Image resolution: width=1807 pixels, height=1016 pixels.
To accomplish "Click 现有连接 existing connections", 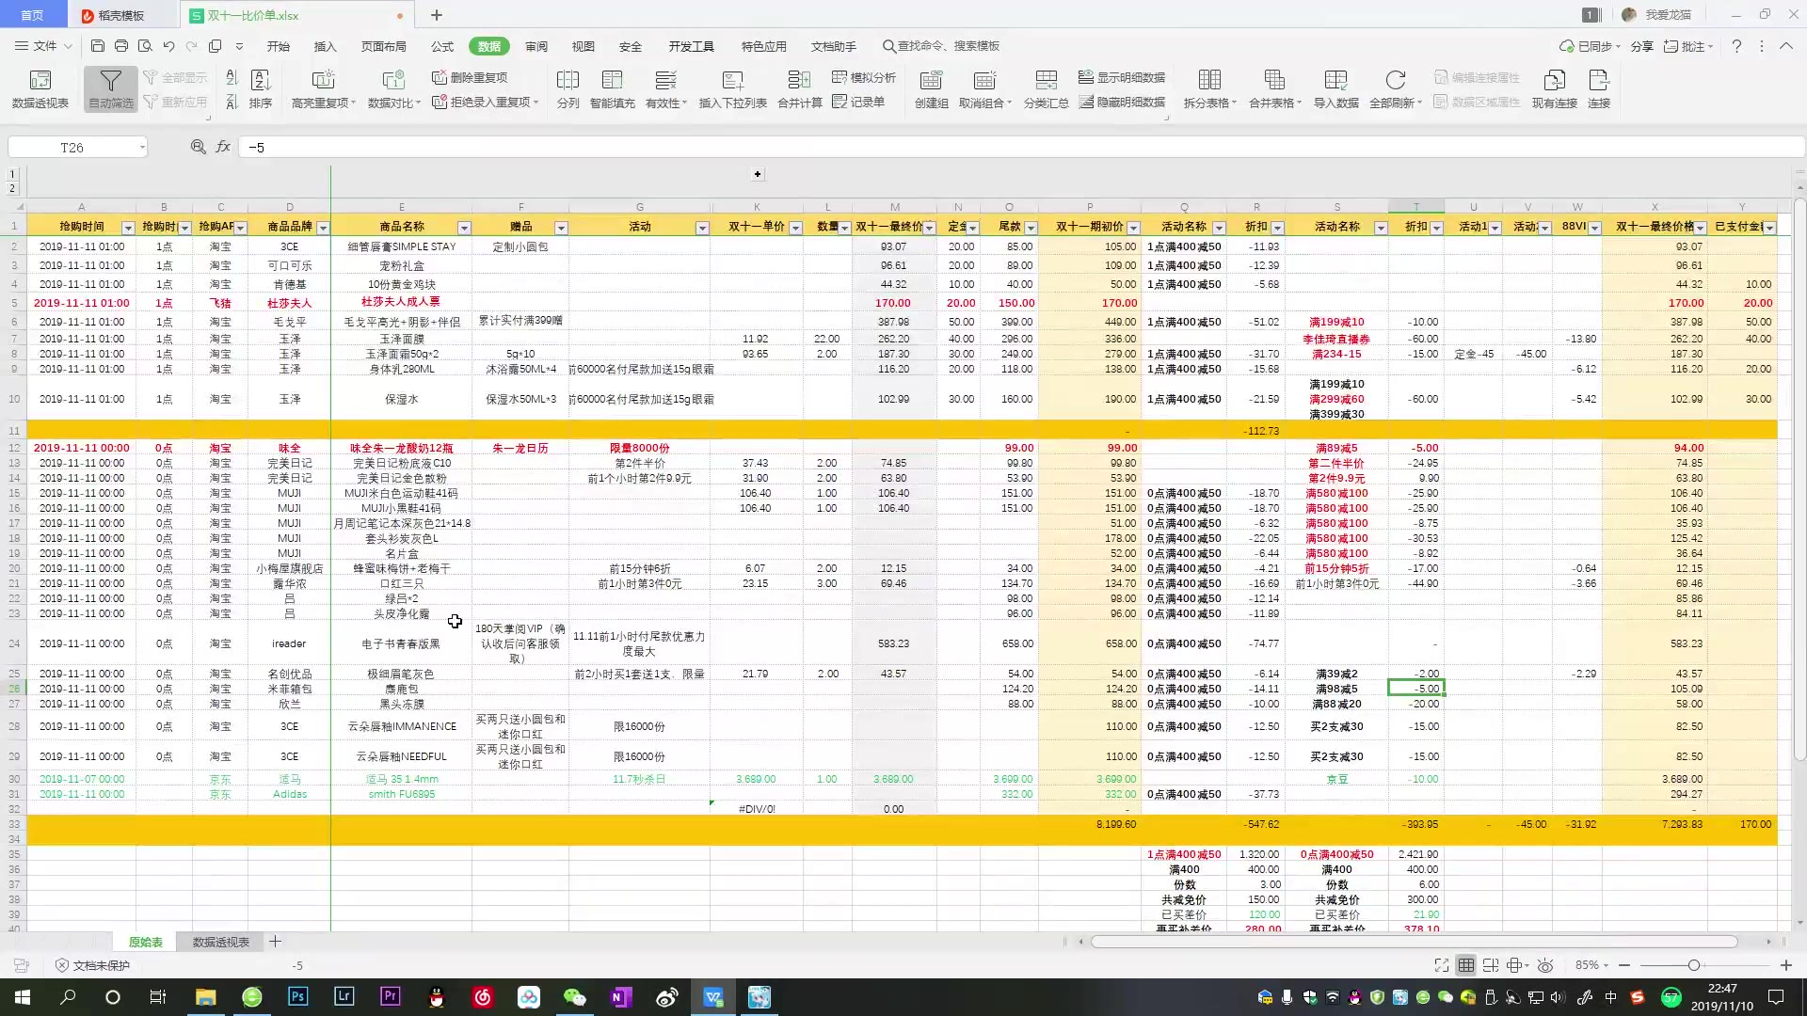I will click(1554, 89).
